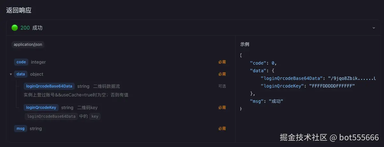Click the code field name tag

[21, 62]
